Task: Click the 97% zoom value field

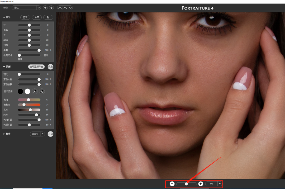Action: pyautogui.click(x=211, y=184)
